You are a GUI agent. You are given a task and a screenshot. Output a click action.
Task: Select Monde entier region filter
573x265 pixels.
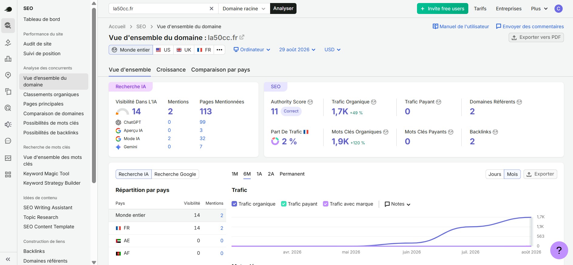click(131, 50)
